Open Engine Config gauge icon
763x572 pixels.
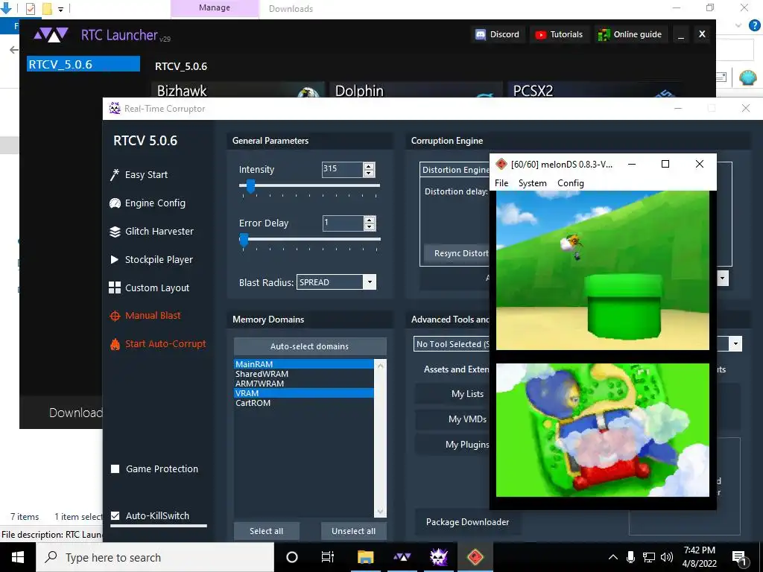115,203
